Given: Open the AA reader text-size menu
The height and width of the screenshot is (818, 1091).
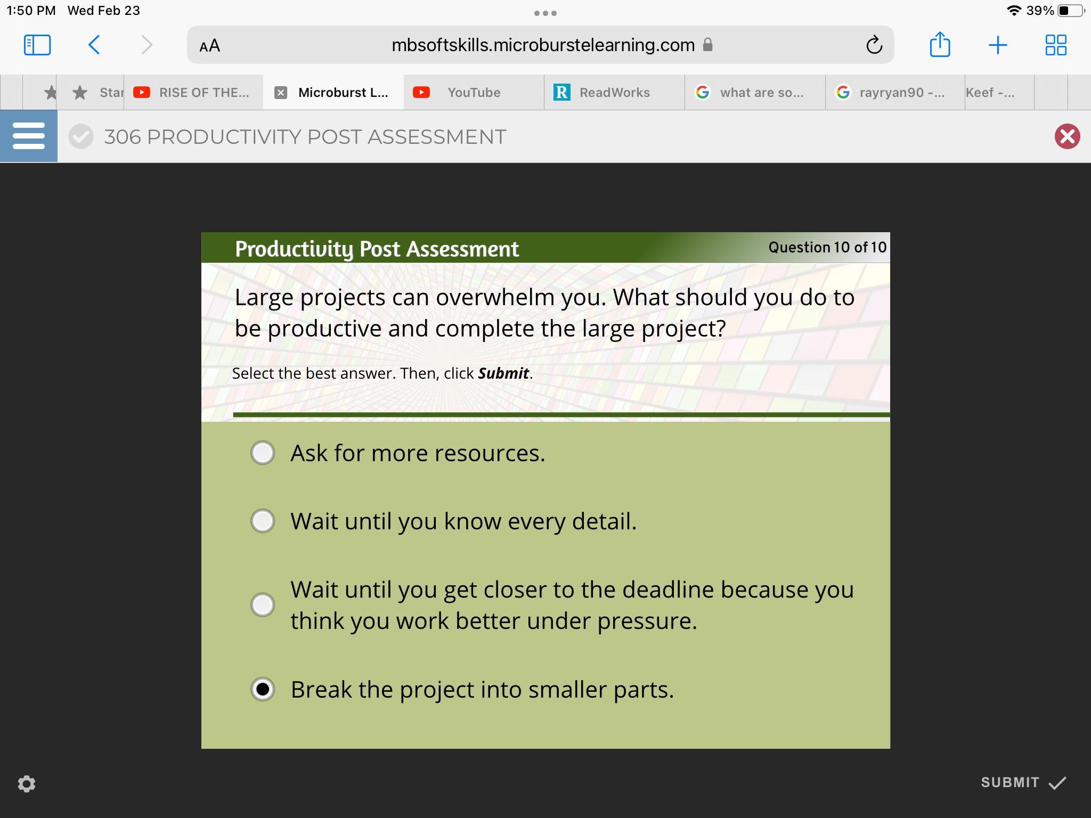Looking at the screenshot, I should [x=209, y=45].
